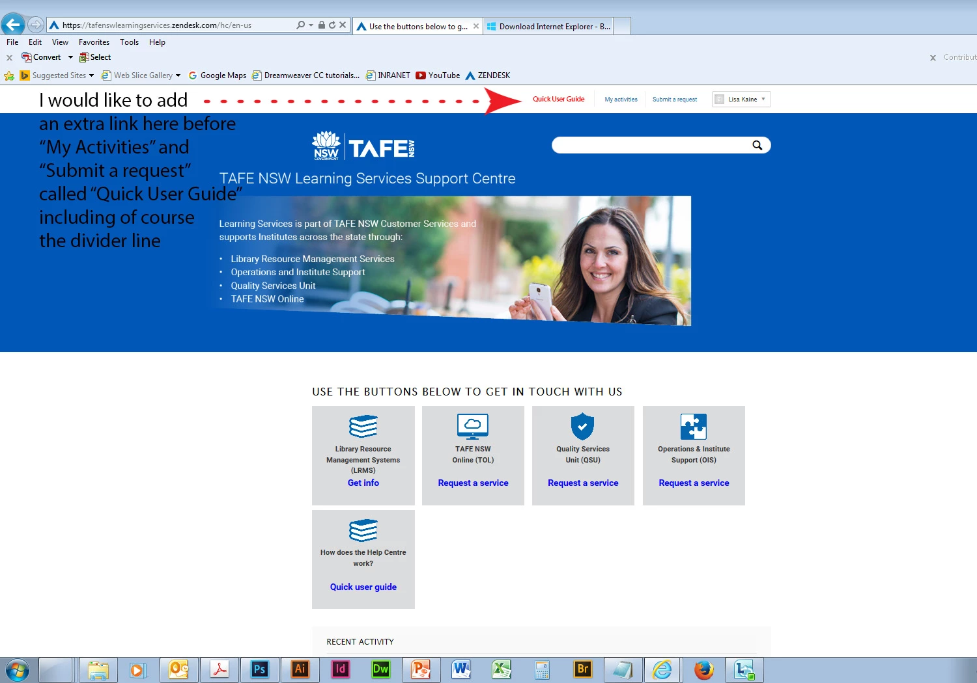The height and width of the screenshot is (683, 977).
Task: Click the Select toolbar button
Action: coord(95,57)
